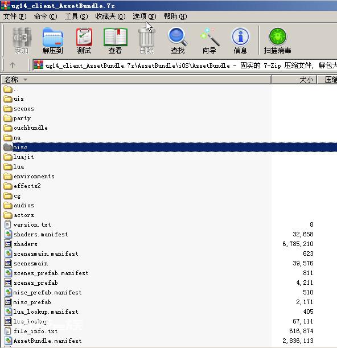Click the 扫描病毒 (Scan virus) icon
Screen dimensions: 337x348
coord(277,40)
